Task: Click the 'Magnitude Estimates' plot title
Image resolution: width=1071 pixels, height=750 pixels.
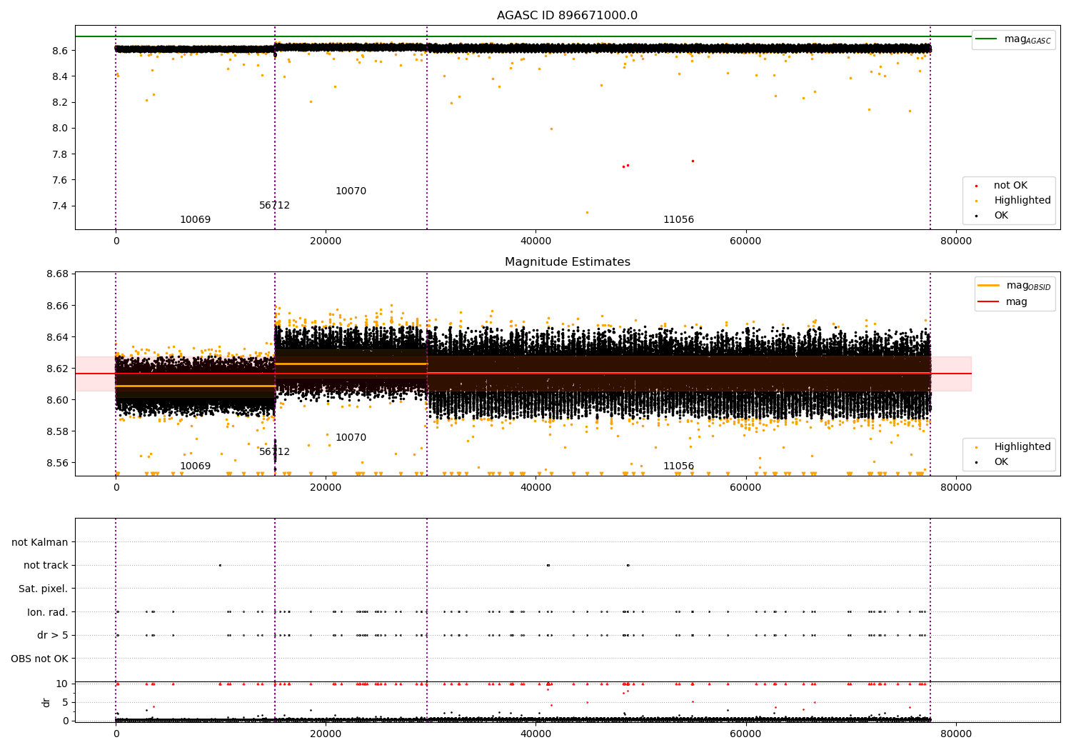Action: pos(567,262)
